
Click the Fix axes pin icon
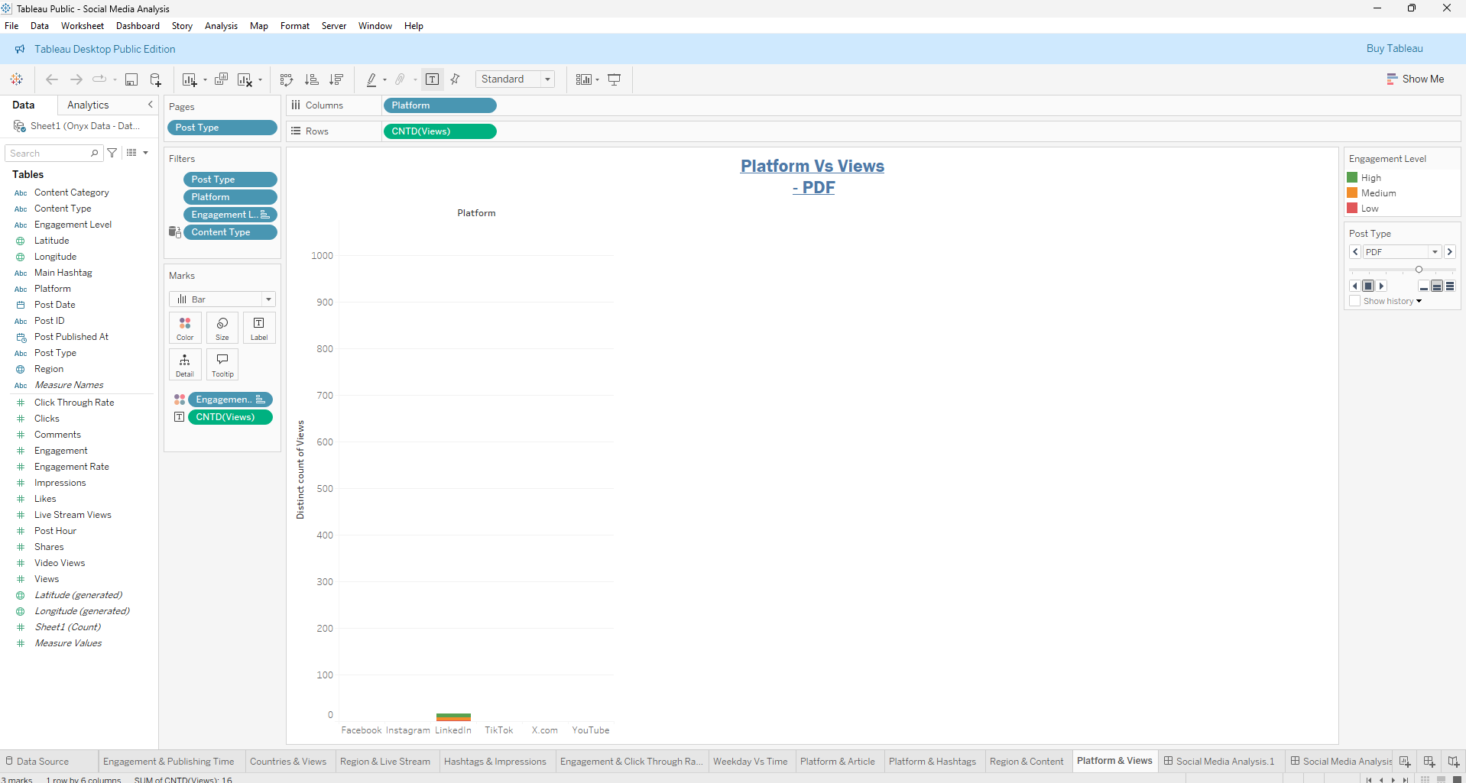(456, 79)
